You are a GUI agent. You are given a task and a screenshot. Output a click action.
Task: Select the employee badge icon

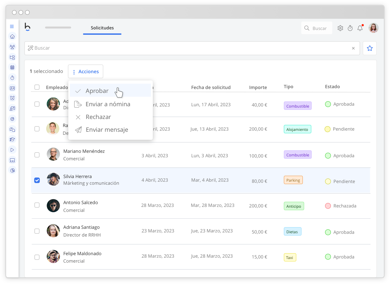12,88
